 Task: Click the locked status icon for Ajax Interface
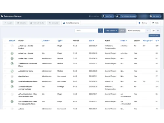pos(12,76)
